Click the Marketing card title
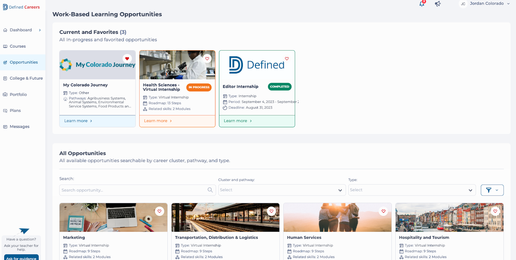 click(74, 237)
